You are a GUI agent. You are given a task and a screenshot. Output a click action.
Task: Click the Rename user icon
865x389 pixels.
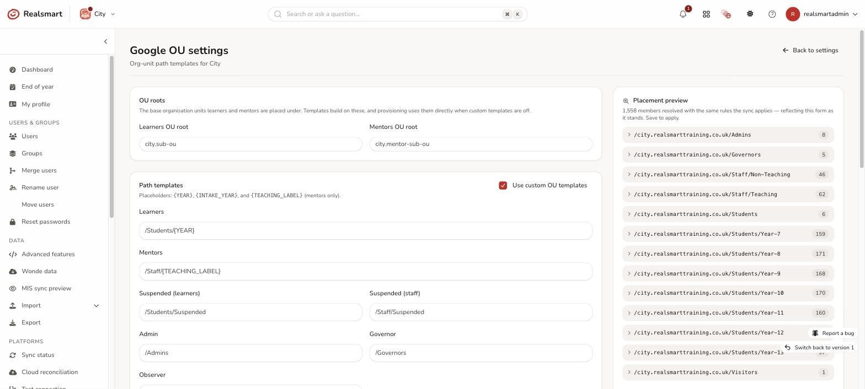click(13, 187)
